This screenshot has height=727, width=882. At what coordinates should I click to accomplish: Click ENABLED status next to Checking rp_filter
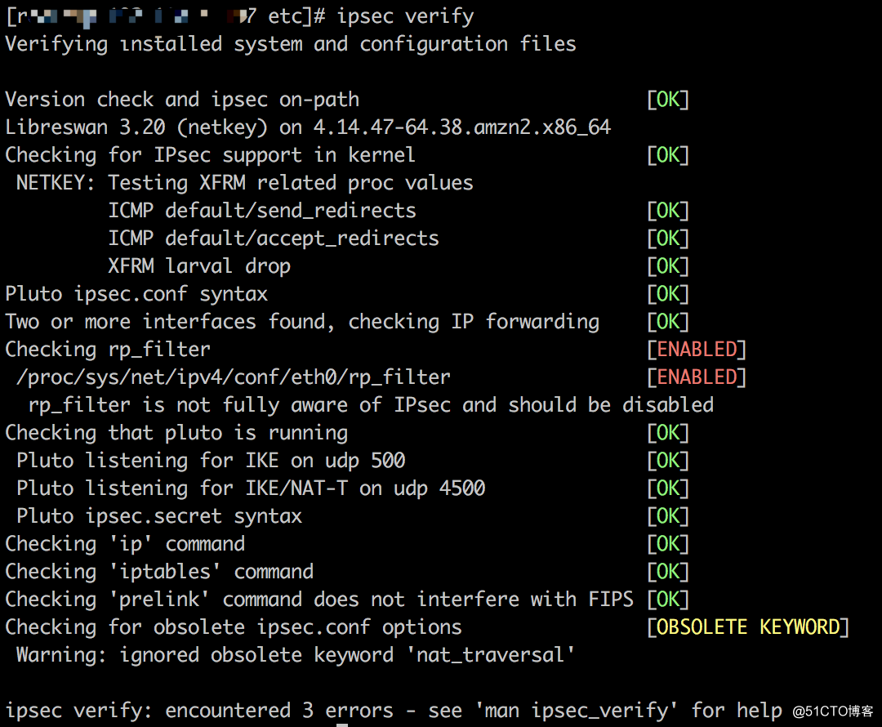pos(697,350)
